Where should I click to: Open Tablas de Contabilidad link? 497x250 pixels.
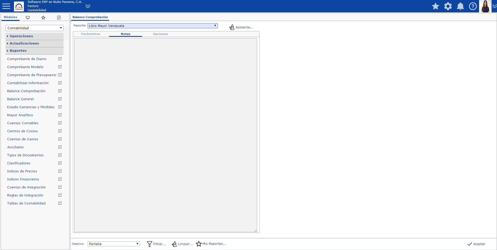(x=26, y=203)
